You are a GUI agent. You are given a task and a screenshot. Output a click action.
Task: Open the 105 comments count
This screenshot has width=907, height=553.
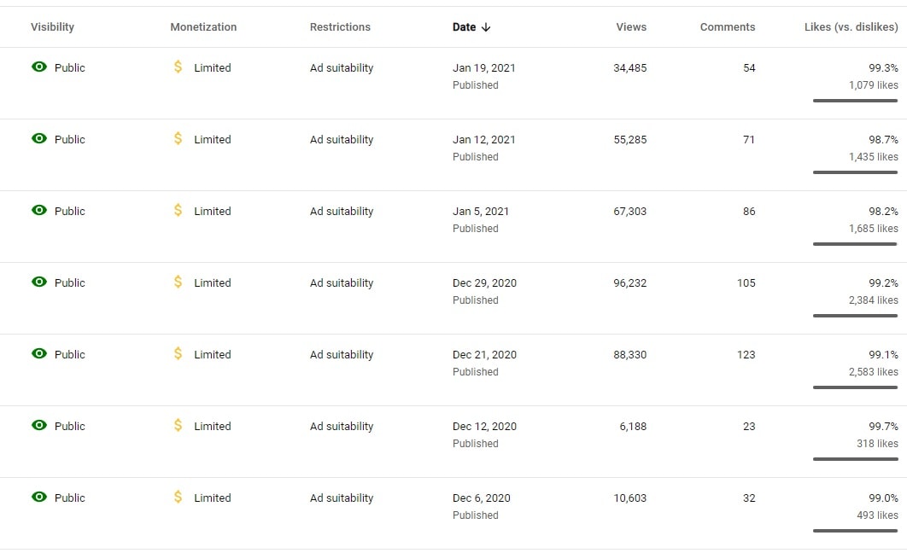tap(746, 282)
